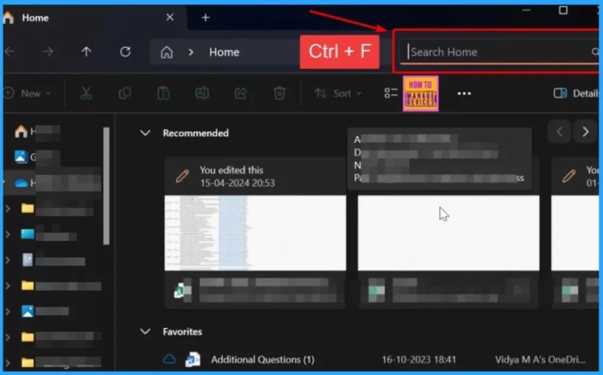Close the Home tab

click(x=170, y=17)
